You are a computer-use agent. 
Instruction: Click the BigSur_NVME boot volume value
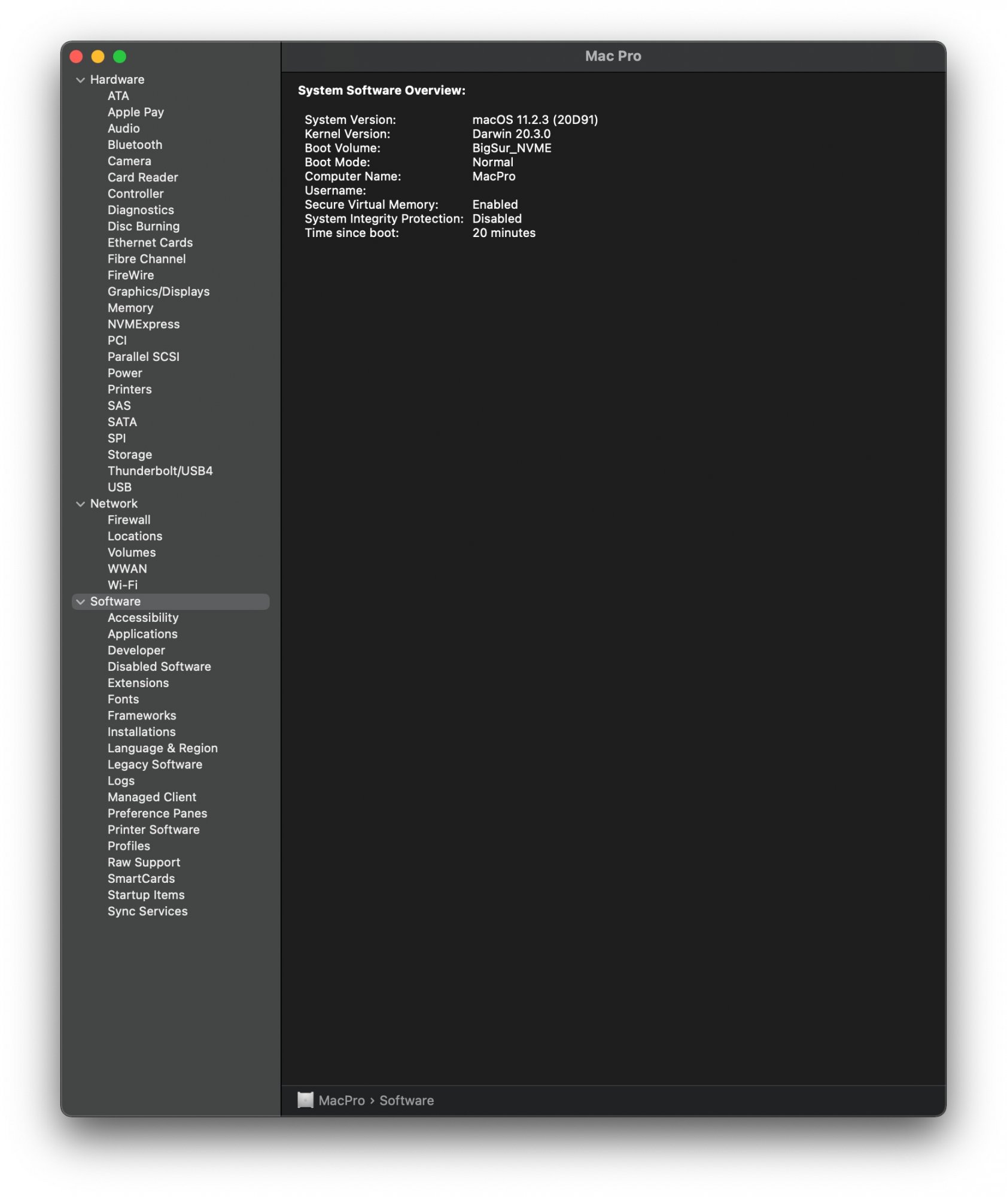[512, 148]
